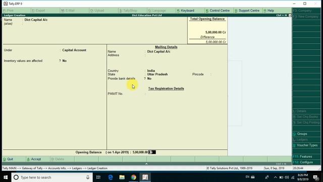Click Set Chq Books side button
Image resolution: width=323 pixels, height=182 pixels.
click(306, 117)
